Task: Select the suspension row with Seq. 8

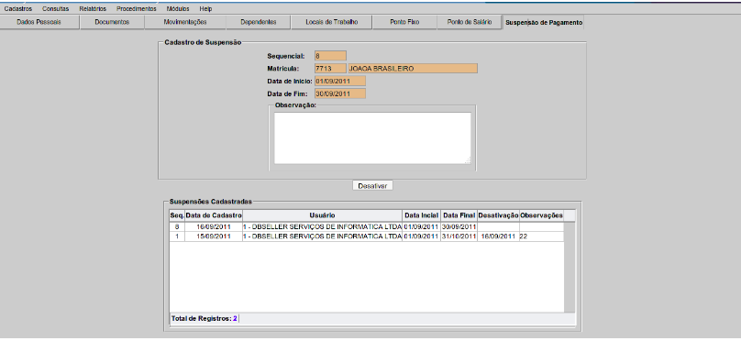Action: pyautogui.click(x=366, y=226)
